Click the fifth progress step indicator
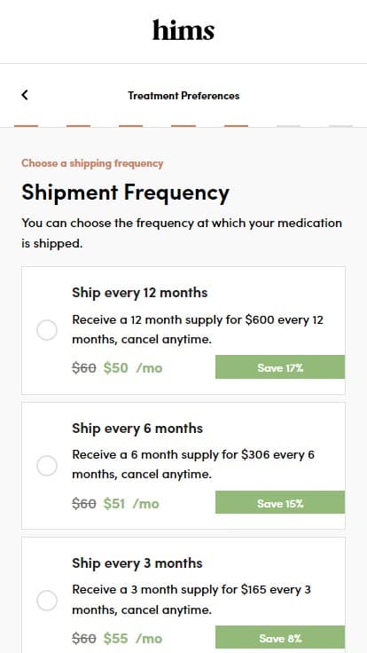This screenshot has height=653, width=367. [236, 126]
